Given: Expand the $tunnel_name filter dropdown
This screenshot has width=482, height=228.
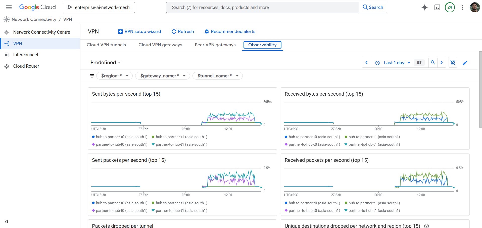Looking at the screenshot, I should (x=218, y=76).
